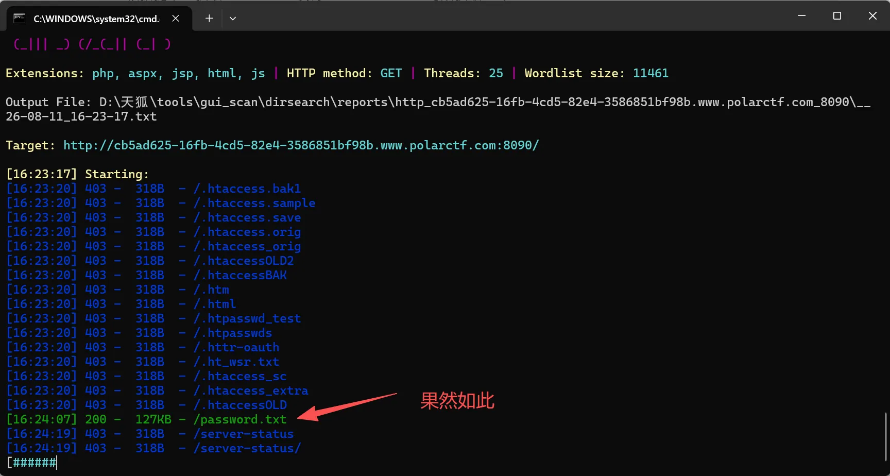Viewport: 890px width, 476px height.
Task: Click the vertical scrollbar thumb
Action: pyautogui.click(x=886, y=437)
